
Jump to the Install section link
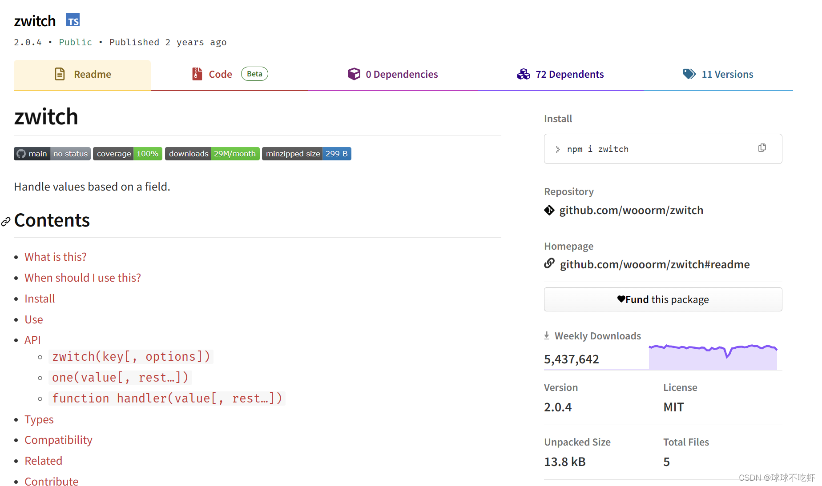tap(40, 299)
